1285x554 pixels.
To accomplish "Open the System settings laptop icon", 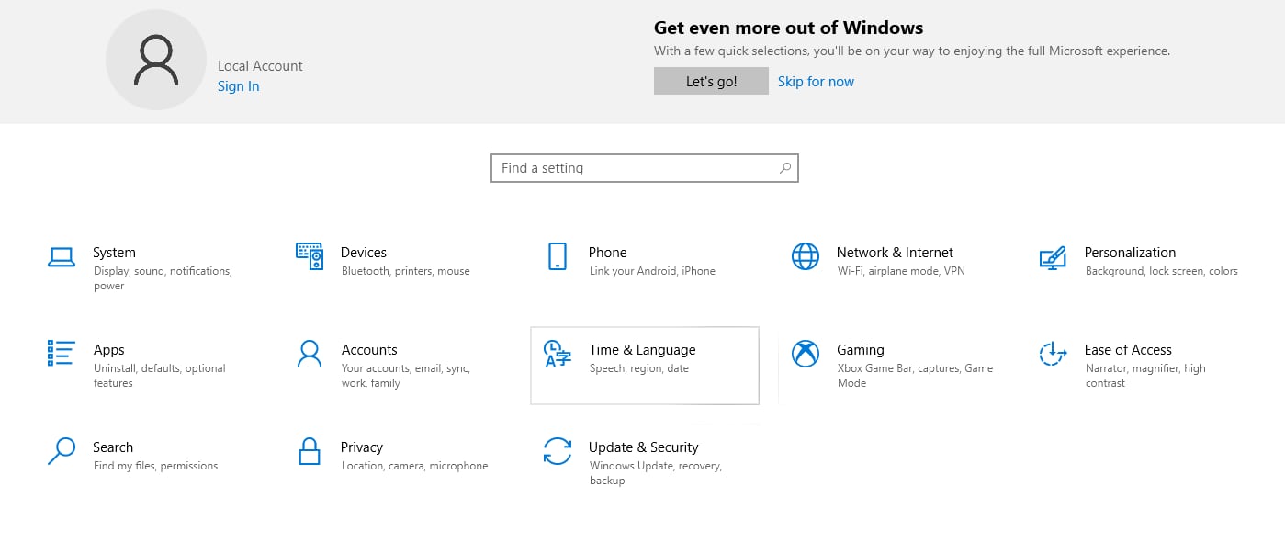I will [x=62, y=257].
